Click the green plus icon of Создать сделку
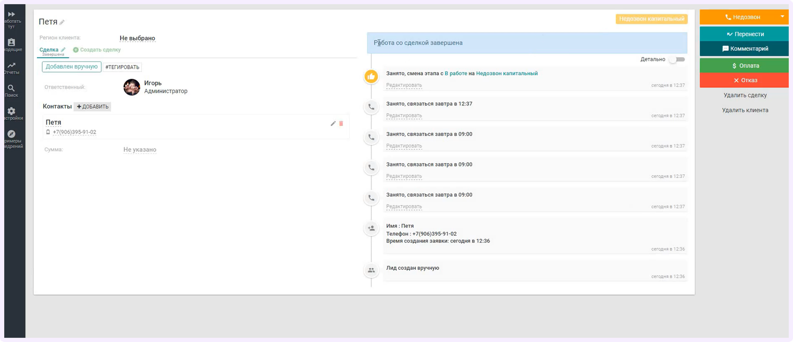 [76, 50]
